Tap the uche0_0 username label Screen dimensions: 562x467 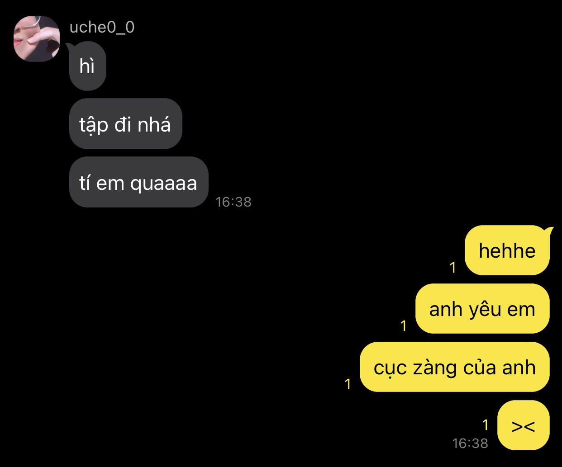[102, 27]
